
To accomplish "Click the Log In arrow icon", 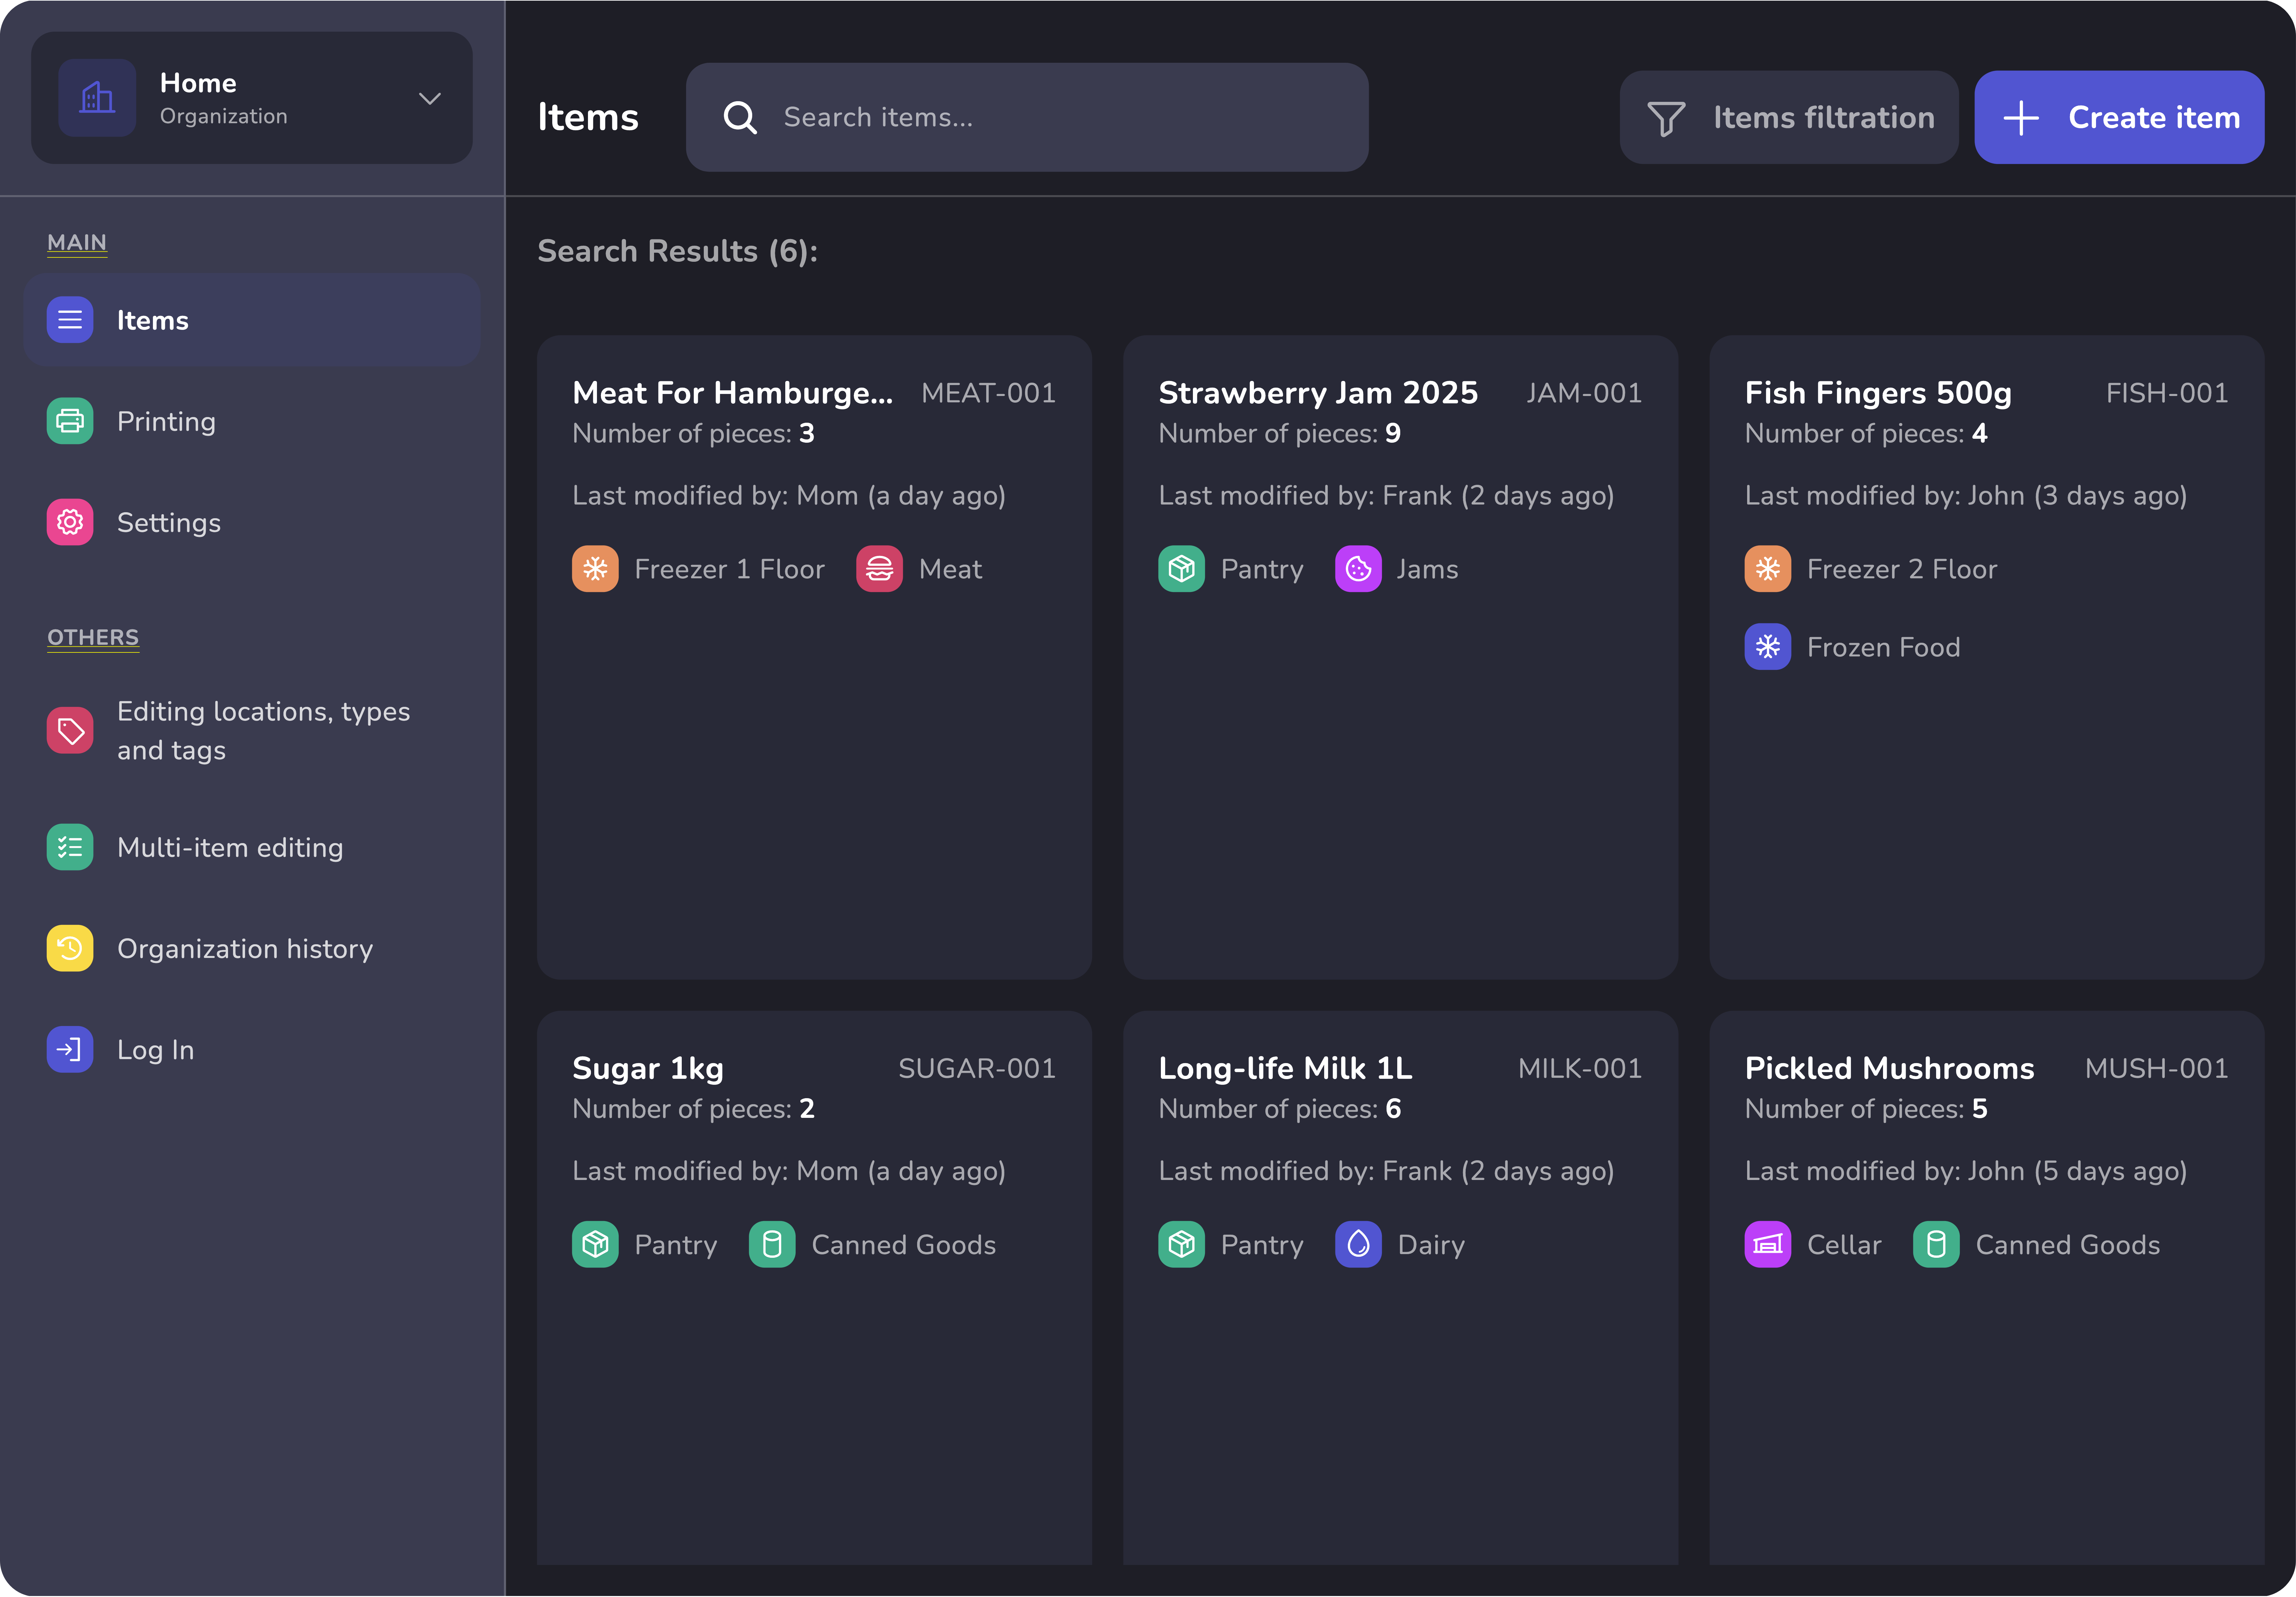I will (x=70, y=1049).
